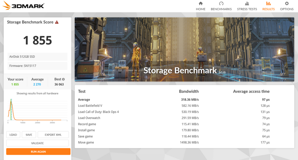
Task: Click the Average score value 2 270
Action: [37, 84]
